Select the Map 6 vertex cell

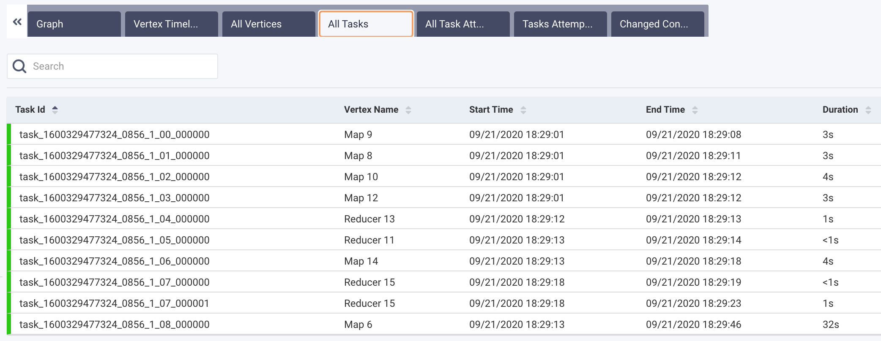pyautogui.click(x=358, y=325)
